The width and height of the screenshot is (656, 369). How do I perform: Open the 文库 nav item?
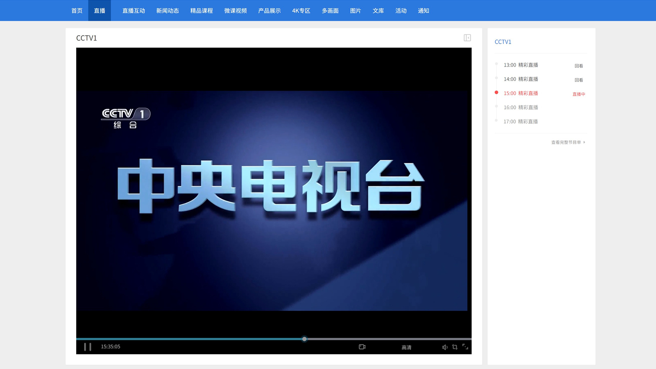point(378,11)
